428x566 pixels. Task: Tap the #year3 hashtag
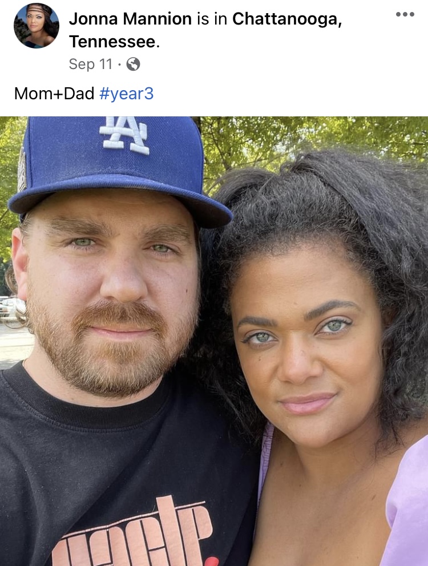coord(127,94)
